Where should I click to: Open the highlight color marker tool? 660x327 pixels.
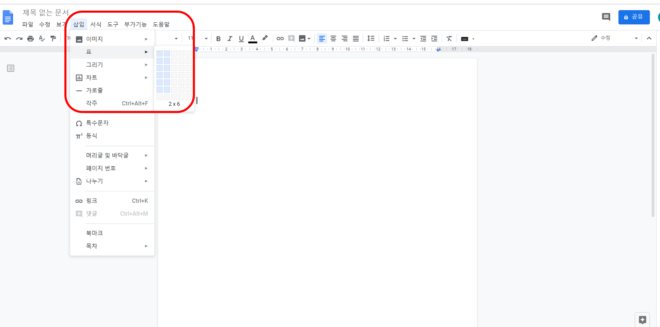tap(265, 38)
